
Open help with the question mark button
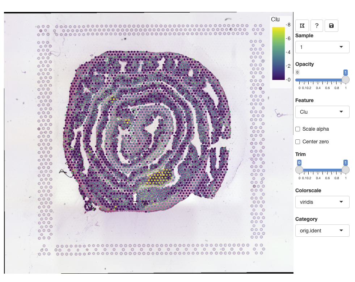[317, 26]
